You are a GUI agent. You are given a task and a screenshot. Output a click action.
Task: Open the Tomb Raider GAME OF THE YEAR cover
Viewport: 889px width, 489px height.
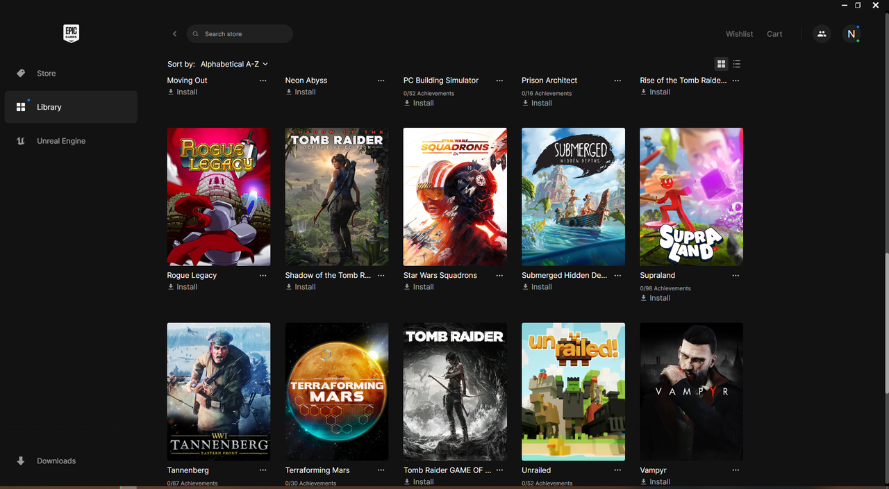[455, 392]
